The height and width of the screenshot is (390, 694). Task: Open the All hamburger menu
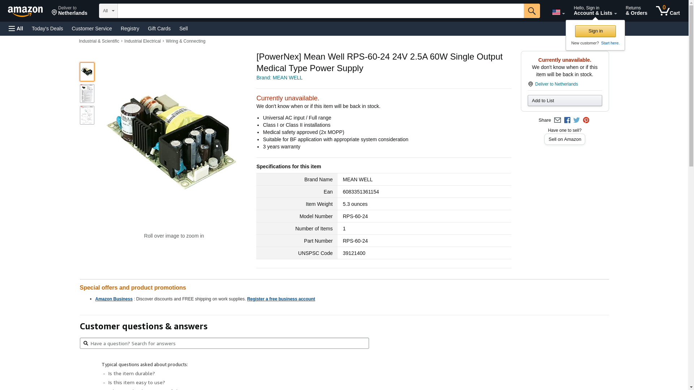[16, 29]
